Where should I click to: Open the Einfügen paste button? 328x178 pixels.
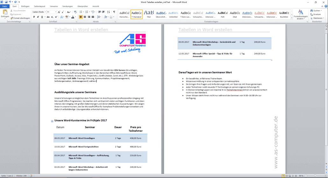tap(5, 14)
